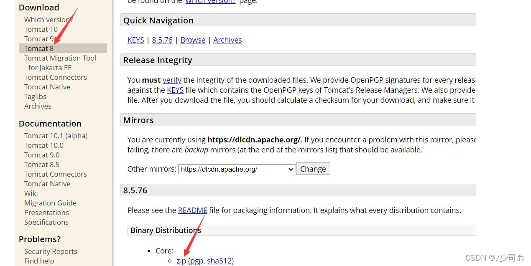Viewport: 531px width, 266px height.
Task: Click the Mirrors section heading
Action: click(x=138, y=120)
